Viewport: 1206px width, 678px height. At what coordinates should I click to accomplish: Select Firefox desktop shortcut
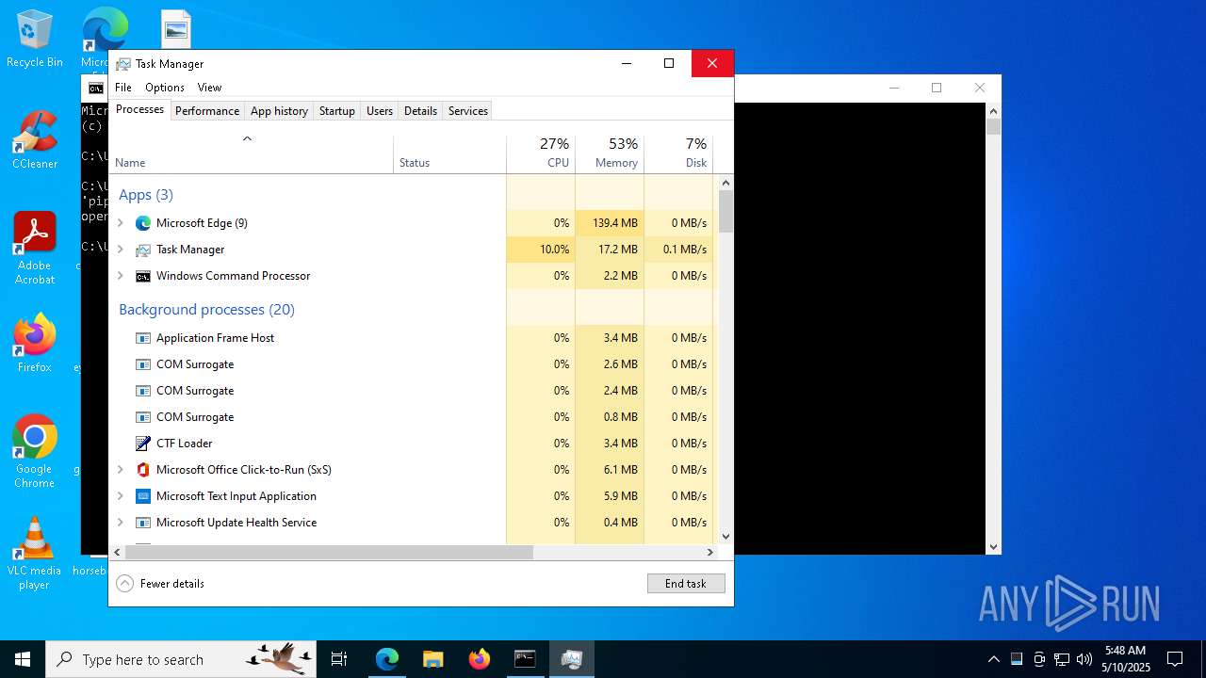[35, 343]
